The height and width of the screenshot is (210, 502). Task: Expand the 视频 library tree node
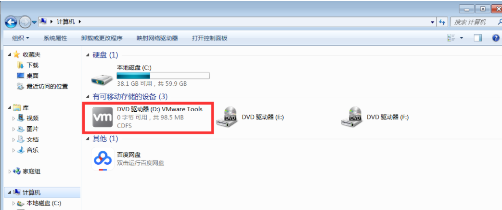14,118
